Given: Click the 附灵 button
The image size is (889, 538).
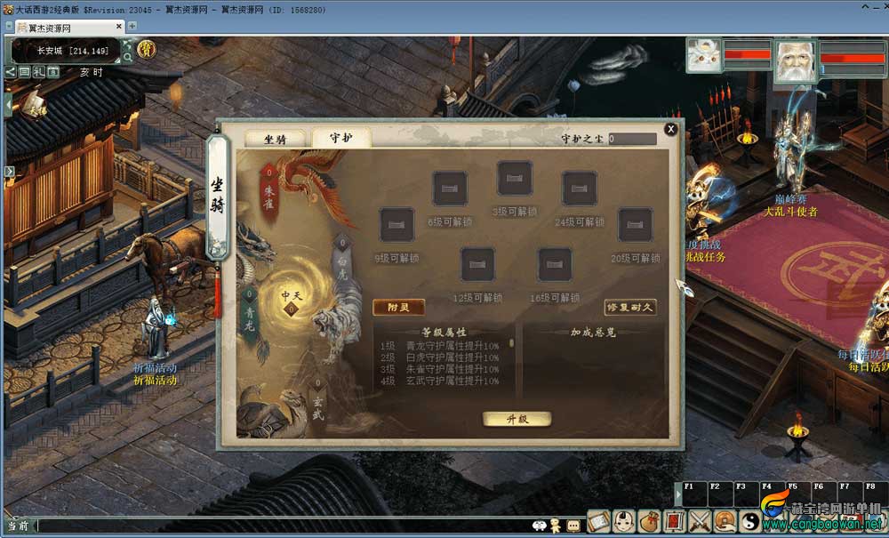Looking at the screenshot, I should click(398, 308).
